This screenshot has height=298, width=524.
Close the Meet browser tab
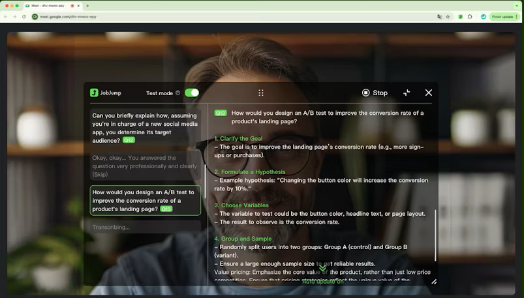tap(78, 6)
